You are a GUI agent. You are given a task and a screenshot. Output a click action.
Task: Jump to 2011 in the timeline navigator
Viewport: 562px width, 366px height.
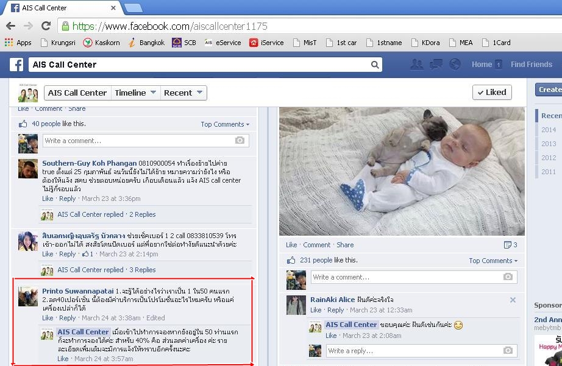pyautogui.click(x=549, y=172)
